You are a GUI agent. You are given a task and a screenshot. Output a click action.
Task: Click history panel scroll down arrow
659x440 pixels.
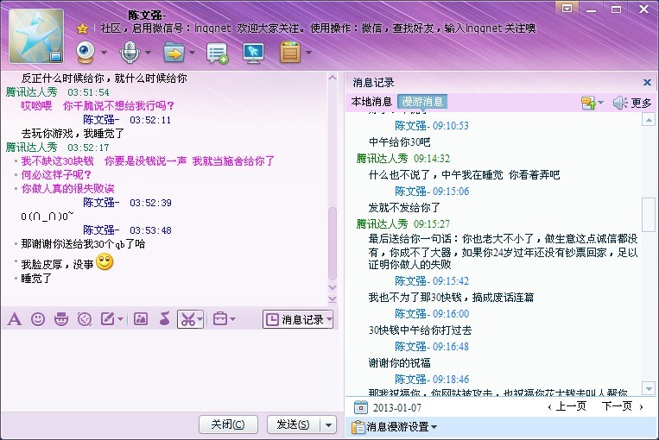[x=649, y=389]
